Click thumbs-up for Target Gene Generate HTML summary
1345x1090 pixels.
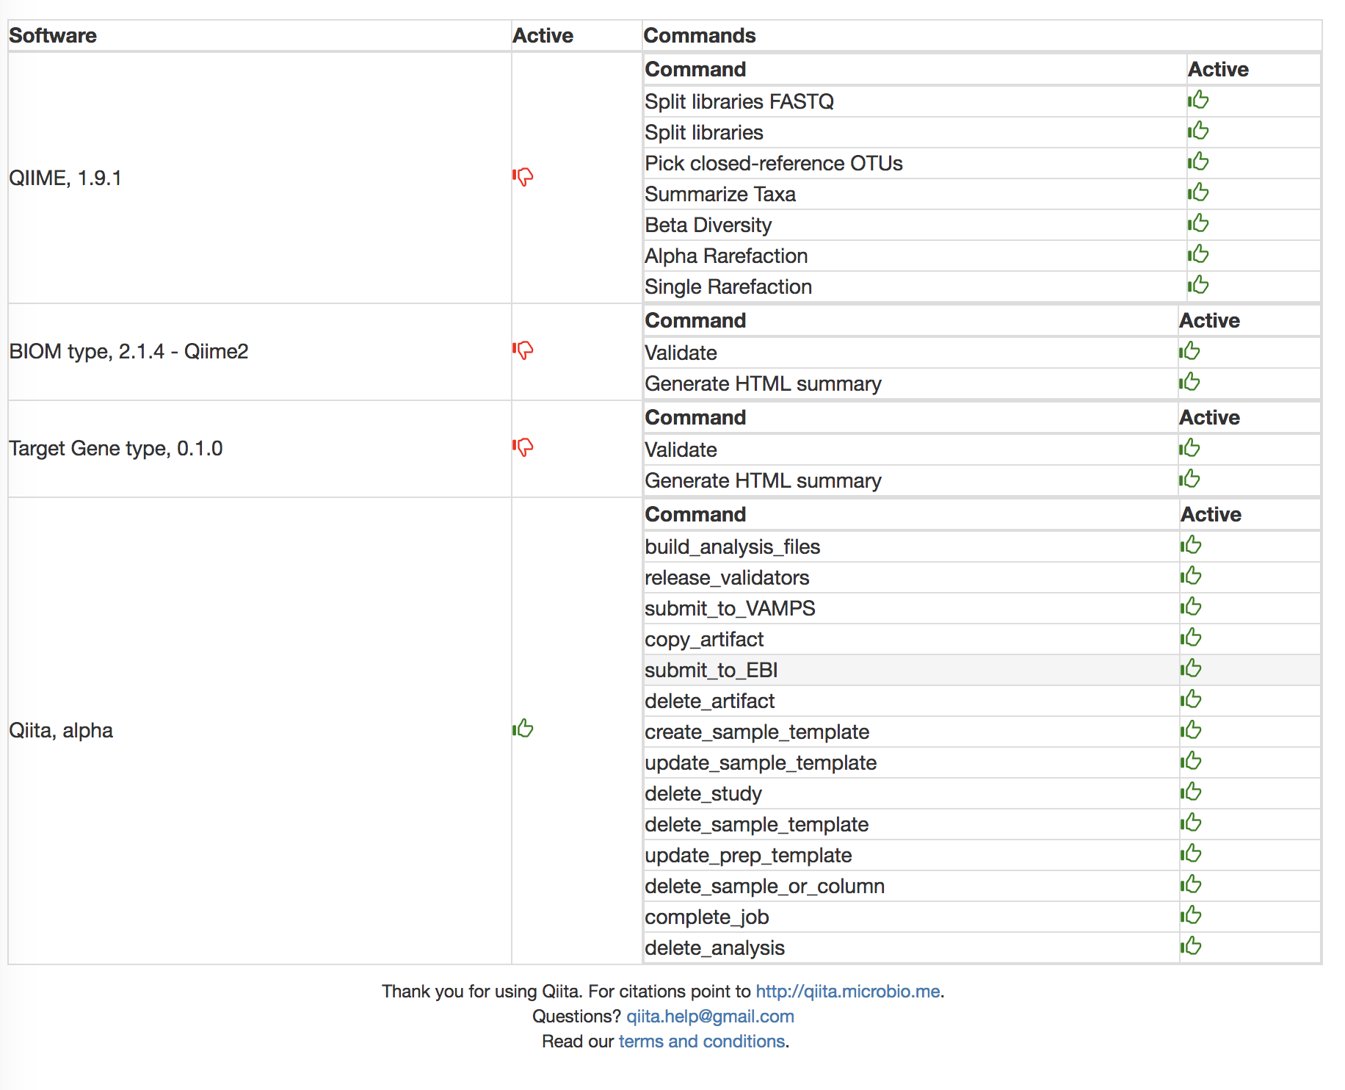1189,478
